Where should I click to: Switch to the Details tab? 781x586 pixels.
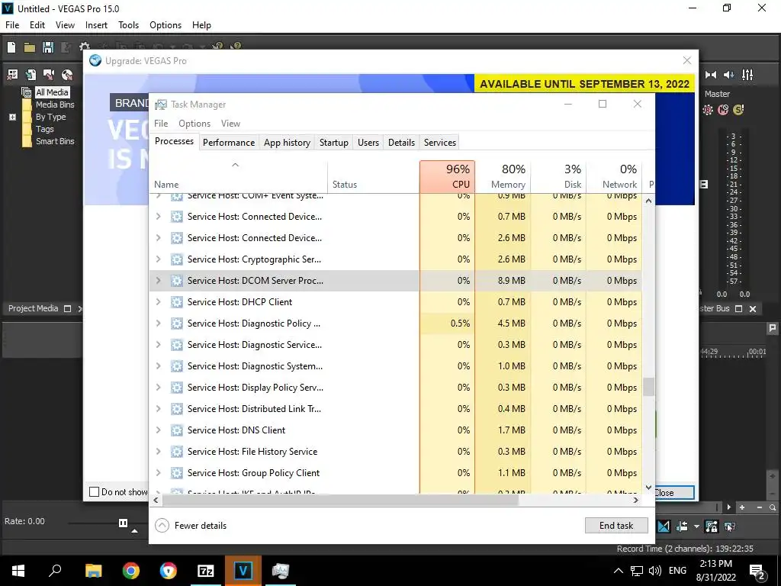pyautogui.click(x=401, y=143)
